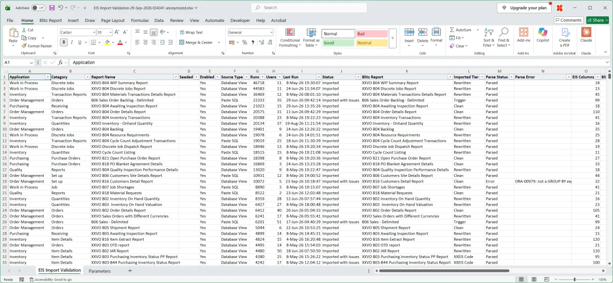Open the File menu
The width and height of the screenshot is (613, 283).
(x=10, y=20)
